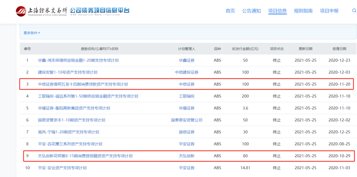The image size is (357, 177).
Task: Open 工银瑞投-诚远系列第1-50期 project link
Action: tap(88, 96)
